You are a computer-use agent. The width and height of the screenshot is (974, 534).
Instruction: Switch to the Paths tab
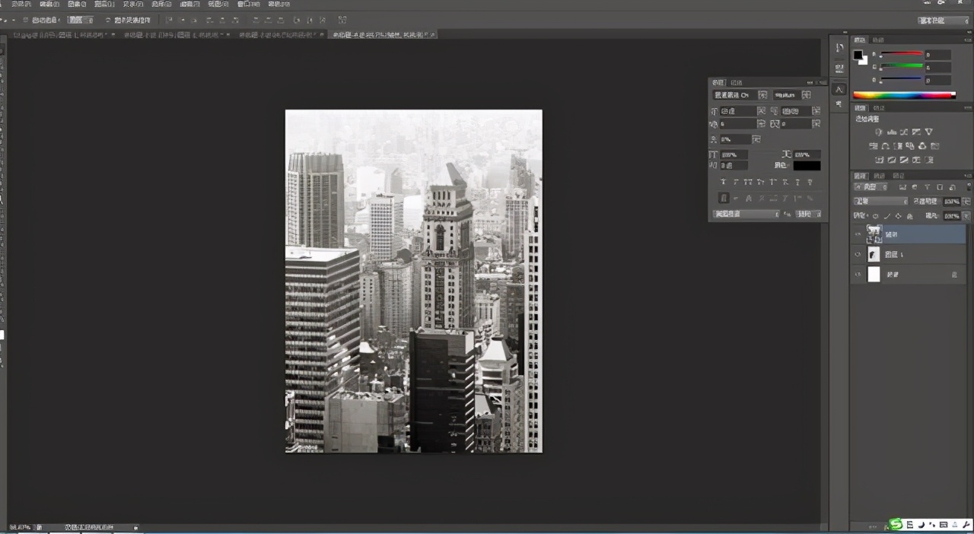click(899, 176)
